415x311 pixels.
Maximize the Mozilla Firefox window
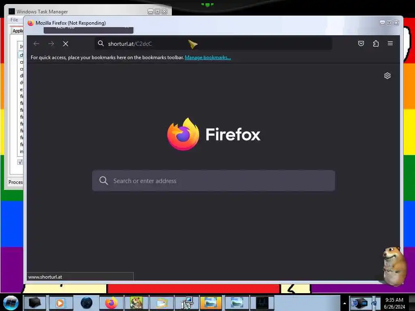(389, 23)
